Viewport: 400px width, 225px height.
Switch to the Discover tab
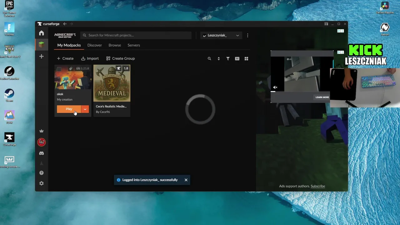click(x=95, y=45)
